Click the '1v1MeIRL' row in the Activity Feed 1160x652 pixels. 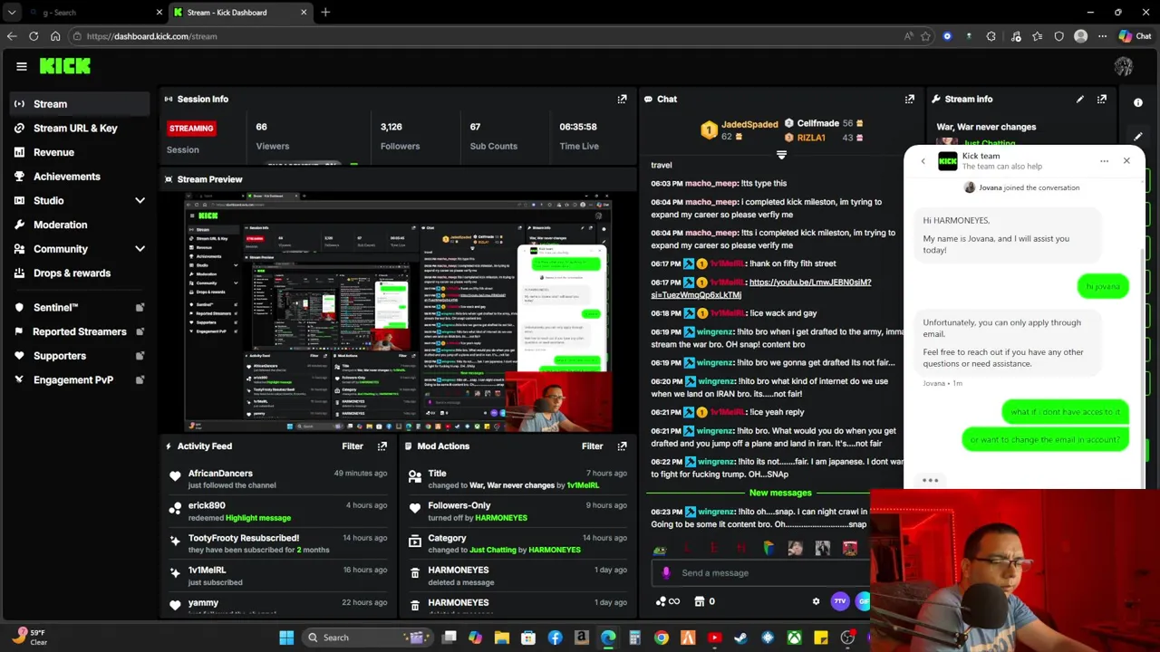pos(277,575)
